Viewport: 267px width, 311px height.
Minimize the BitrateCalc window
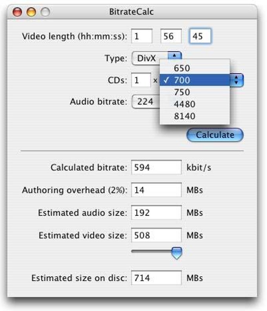point(31,12)
